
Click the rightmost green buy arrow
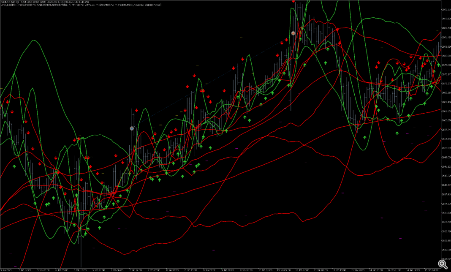(439, 65)
